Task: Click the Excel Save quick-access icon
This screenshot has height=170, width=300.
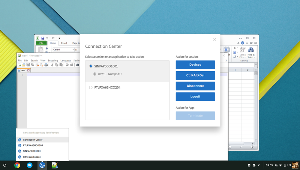Action: [x=43, y=38]
